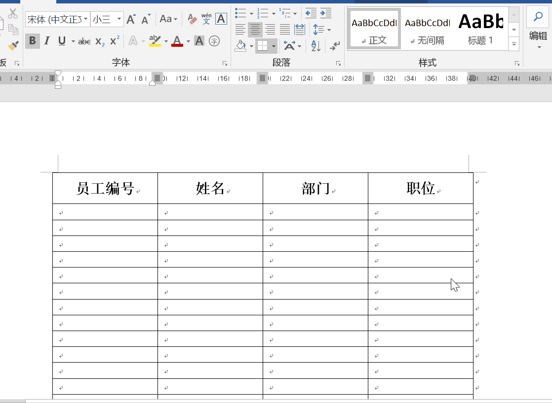Image resolution: width=552 pixels, height=403 pixels.
Task: Apply a character border with the 字符边框 icon
Action: pyautogui.click(x=221, y=19)
